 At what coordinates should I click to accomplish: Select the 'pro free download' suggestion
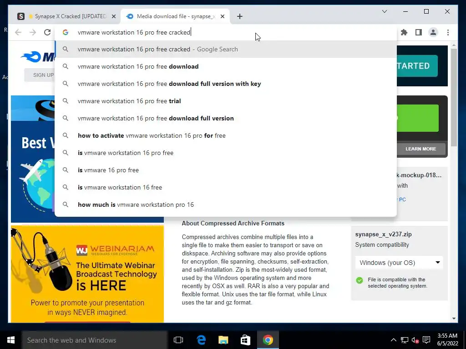tap(226, 66)
